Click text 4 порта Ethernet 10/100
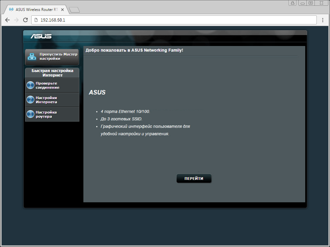Screen dimensions: 330x247 tap(125, 112)
